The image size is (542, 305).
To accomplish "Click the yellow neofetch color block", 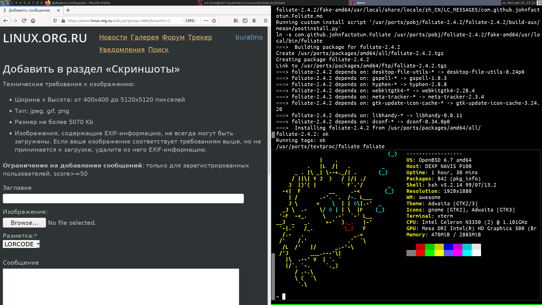I will 439,253.
